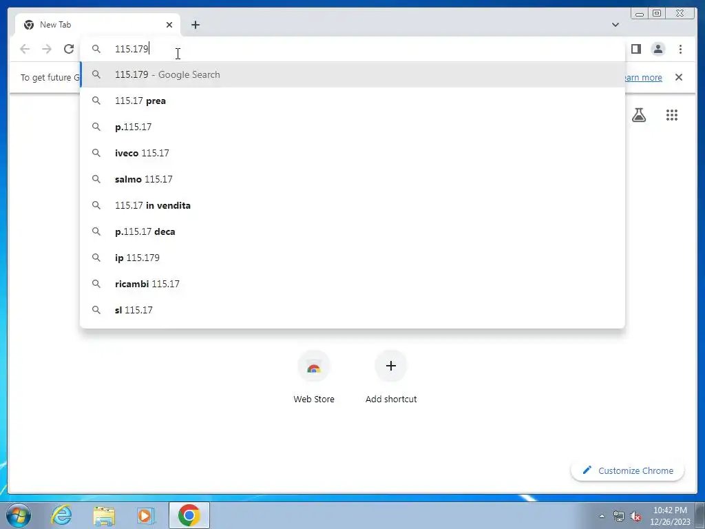Pick the 115.17 in vendita suggestion
705x529 pixels.
point(352,205)
